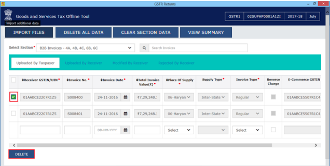The image size is (330, 166).
Task: Toggle Reverse Charge for invoice S008401
Action: point(273,113)
